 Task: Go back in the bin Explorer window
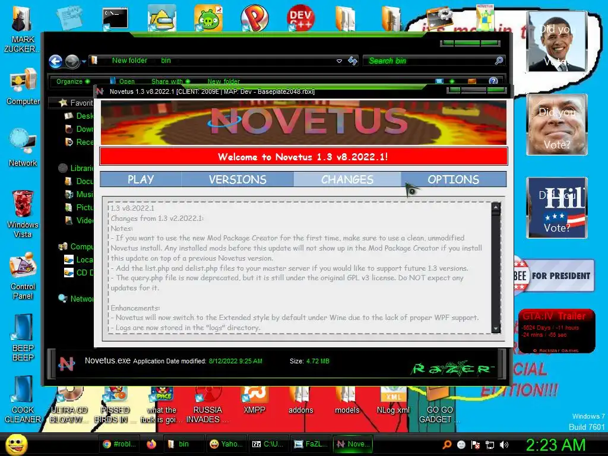pos(55,61)
